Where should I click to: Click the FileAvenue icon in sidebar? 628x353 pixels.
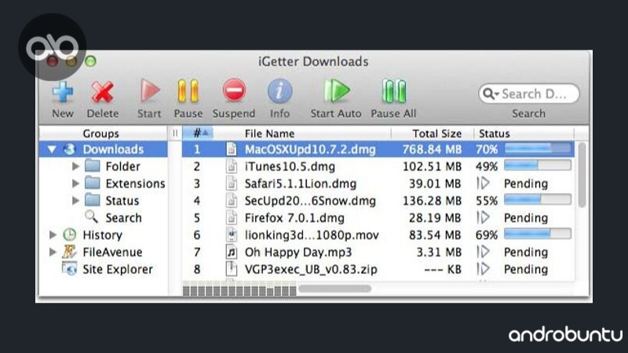click(69, 252)
